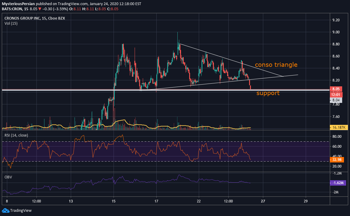Click the TradingView wordmark at bottom left
350x216 pixels.
[21, 210]
